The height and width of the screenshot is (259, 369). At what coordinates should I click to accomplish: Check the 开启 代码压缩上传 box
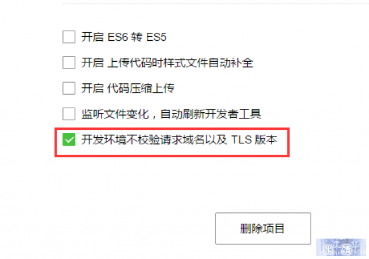(69, 88)
